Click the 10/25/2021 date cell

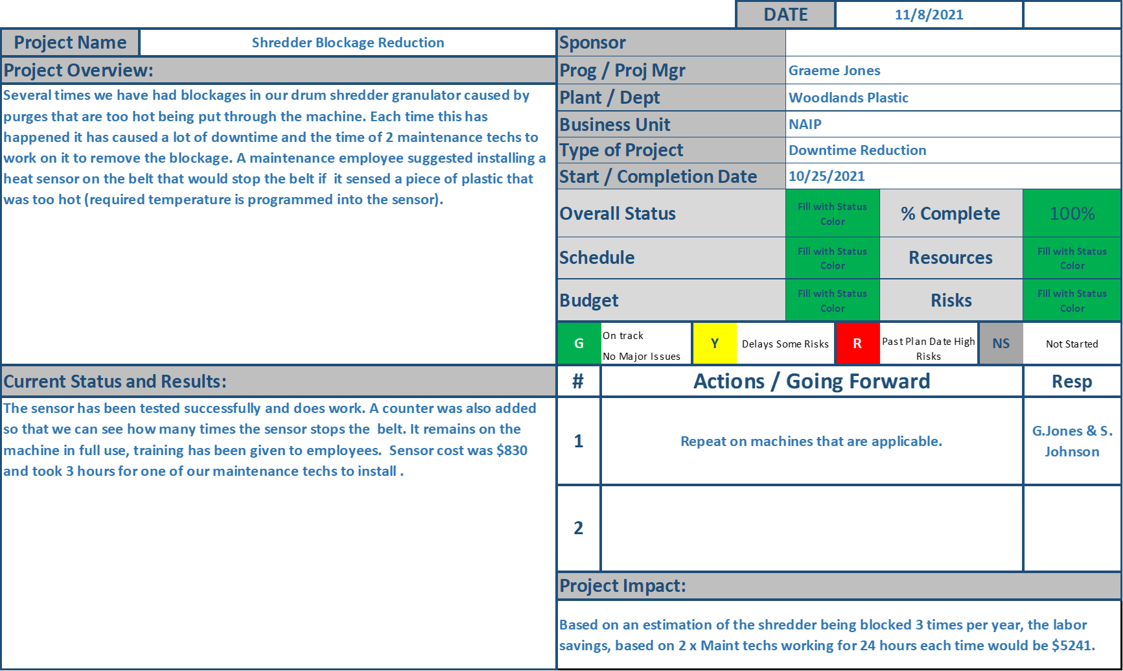pyautogui.click(x=953, y=176)
